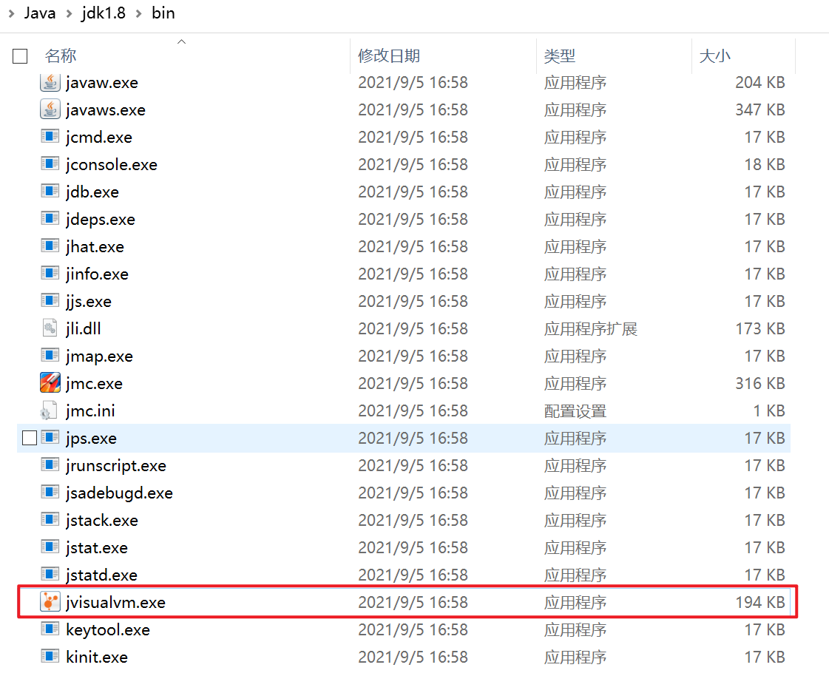The image size is (829, 676).
Task: Select the javaw.exe Java cup icon
Action: pyautogui.click(x=50, y=82)
